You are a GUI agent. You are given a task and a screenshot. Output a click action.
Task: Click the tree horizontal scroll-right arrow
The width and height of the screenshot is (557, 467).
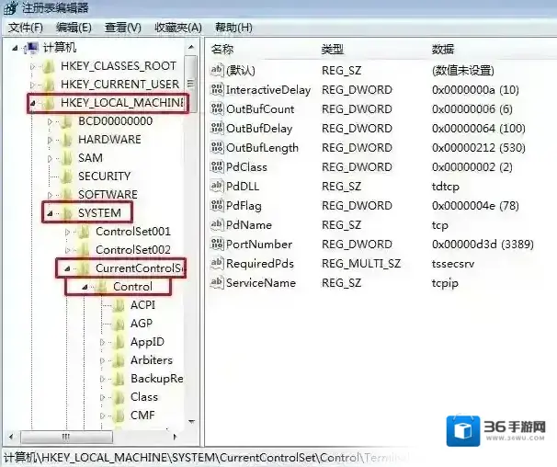click(x=175, y=437)
